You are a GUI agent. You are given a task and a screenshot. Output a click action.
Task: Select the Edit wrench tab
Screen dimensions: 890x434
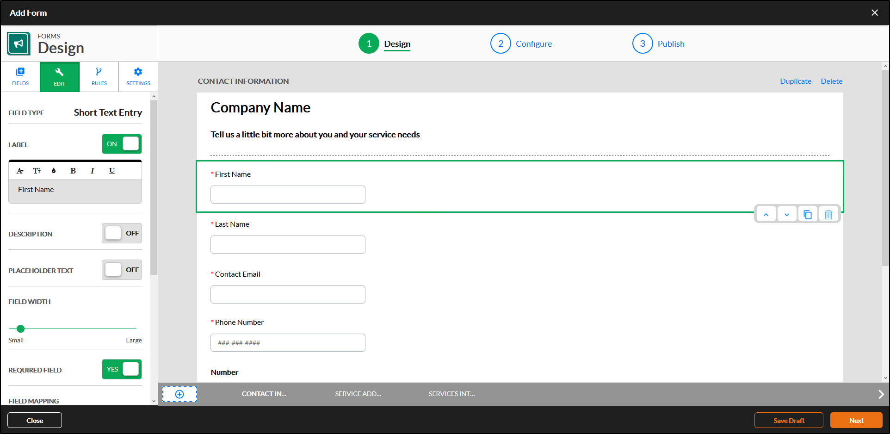click(60, 77)
